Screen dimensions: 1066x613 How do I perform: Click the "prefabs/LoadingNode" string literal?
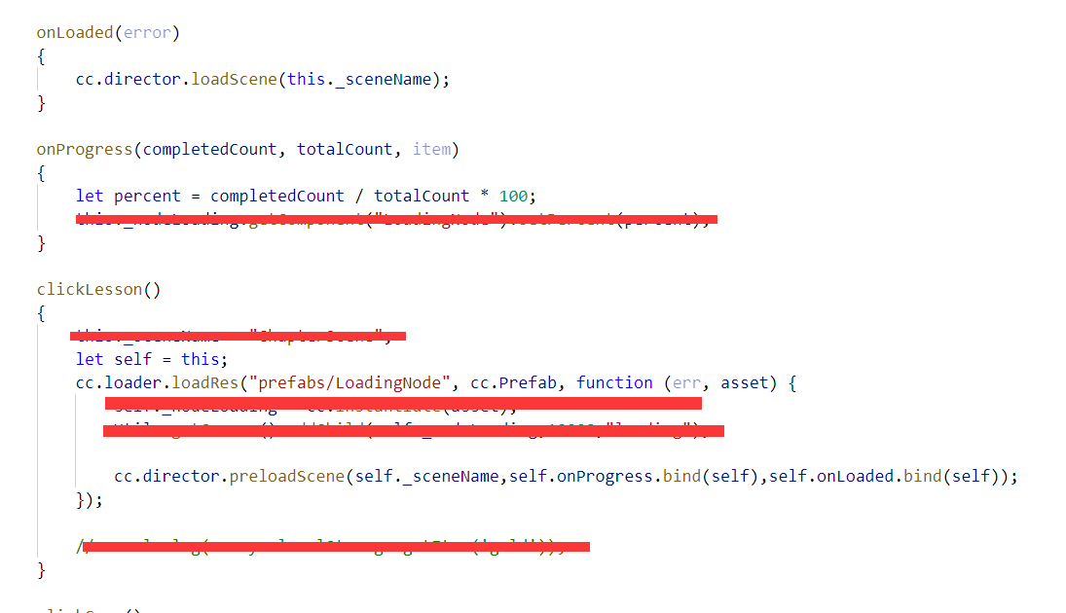pyautogui.click(x=349, y=383)
